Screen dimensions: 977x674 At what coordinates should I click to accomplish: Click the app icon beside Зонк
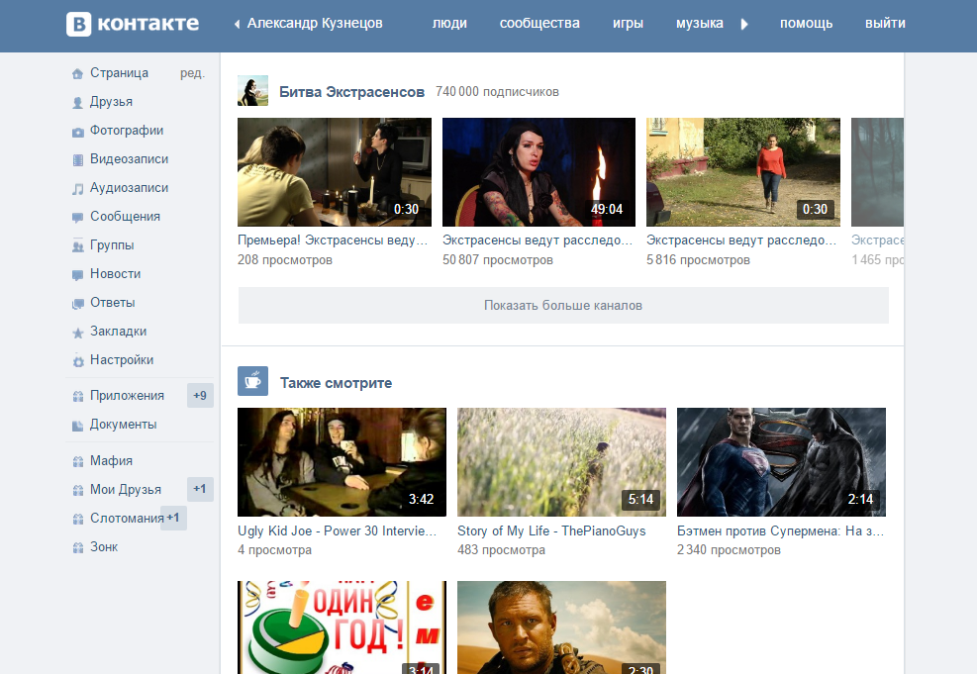pos(78,547)
